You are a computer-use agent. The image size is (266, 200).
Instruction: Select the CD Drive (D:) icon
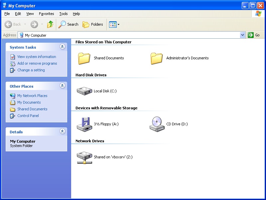[157, 124]
